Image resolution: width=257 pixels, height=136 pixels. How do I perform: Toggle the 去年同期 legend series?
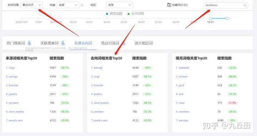click(x=136, y=14)
